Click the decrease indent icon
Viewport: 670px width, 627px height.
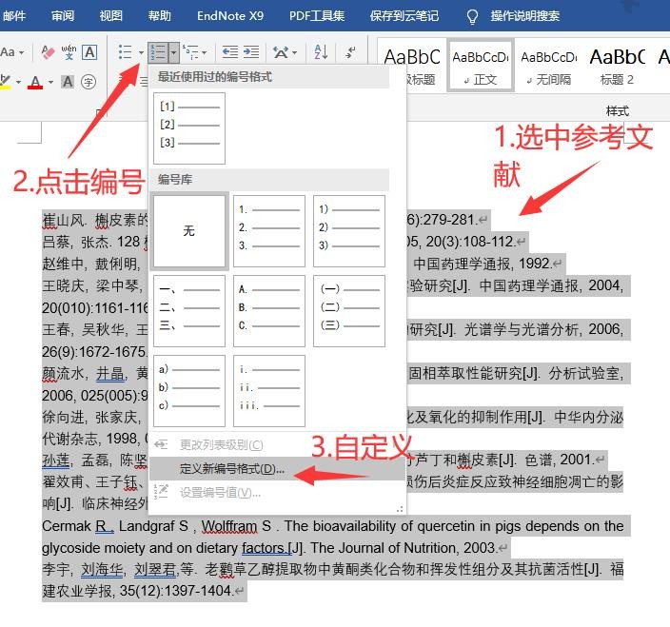pos(229,52)
